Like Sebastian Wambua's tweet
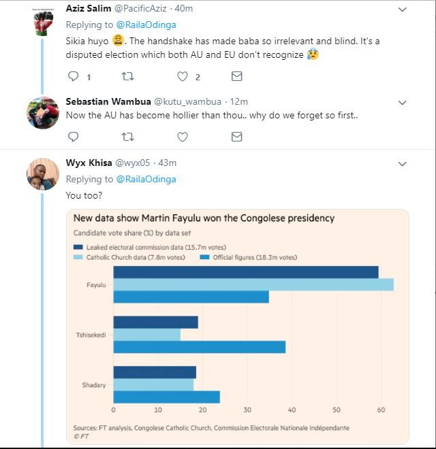The height and width of the screenshot is (449, 436). click(x=183, y=137)
